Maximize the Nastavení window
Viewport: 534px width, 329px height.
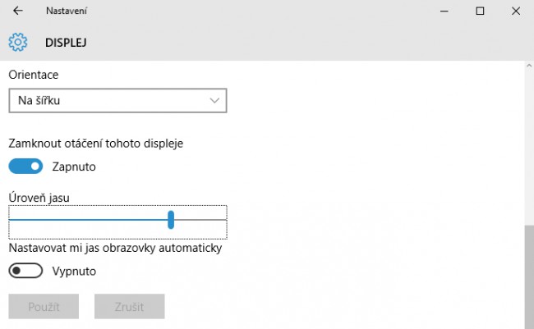tap(480, 11)
